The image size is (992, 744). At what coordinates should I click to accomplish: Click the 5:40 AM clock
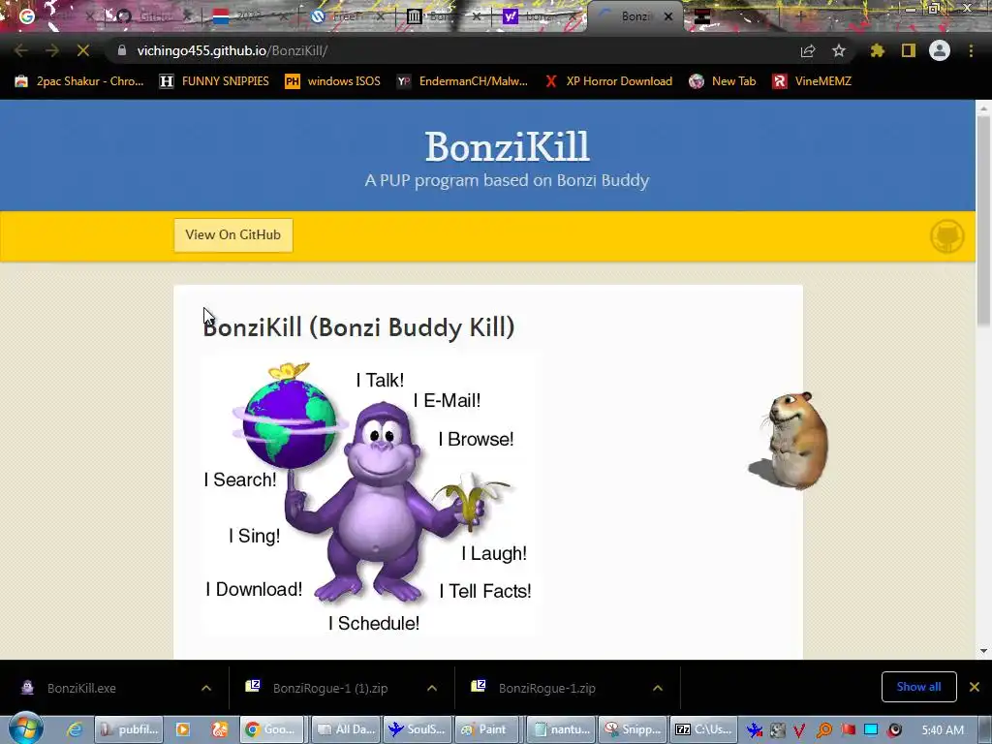(x=943, y=730)
